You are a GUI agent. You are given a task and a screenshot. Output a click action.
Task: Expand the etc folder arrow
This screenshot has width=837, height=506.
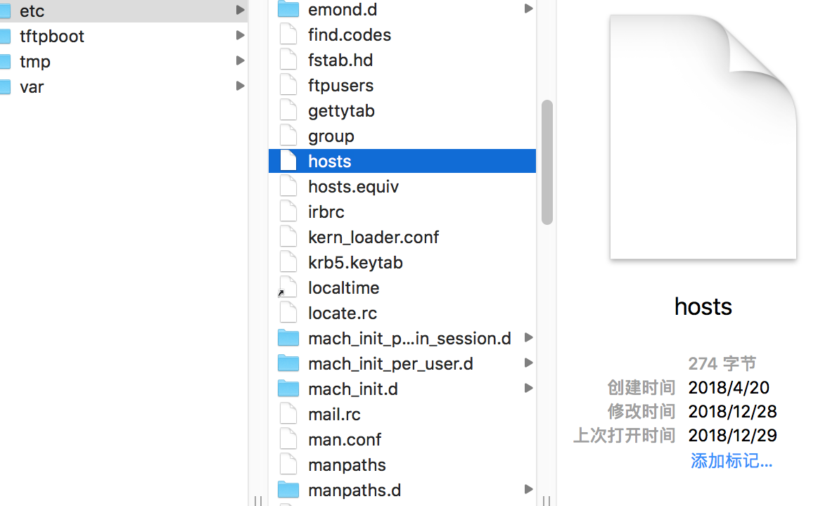241,10
